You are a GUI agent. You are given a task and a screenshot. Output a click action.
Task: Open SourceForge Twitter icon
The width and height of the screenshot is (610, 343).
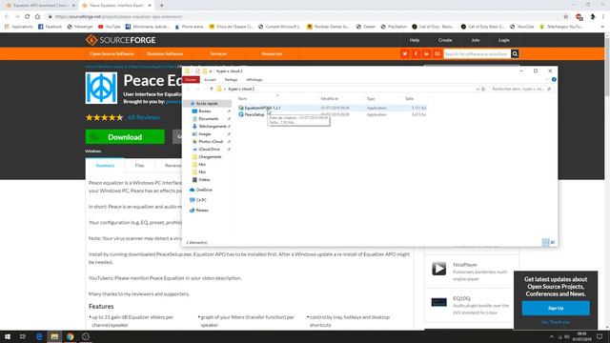coord(405,53)
